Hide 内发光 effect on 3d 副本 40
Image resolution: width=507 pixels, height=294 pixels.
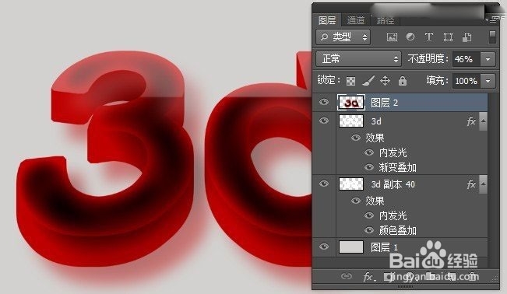tap(369, 215)
